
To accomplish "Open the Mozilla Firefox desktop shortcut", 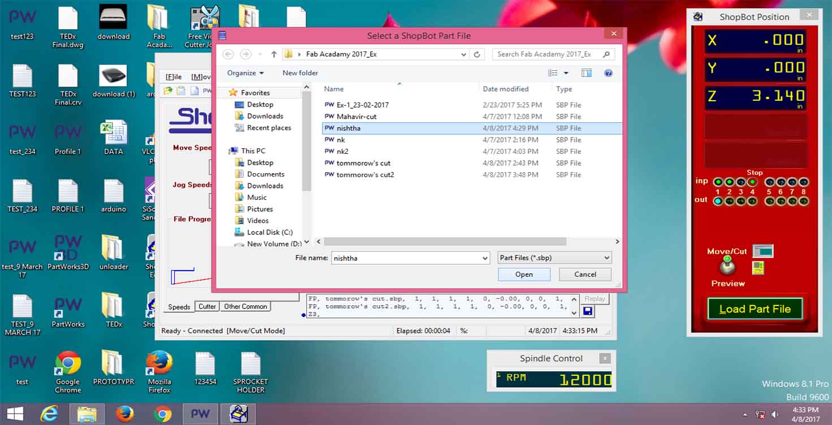I will click(159, 372).
